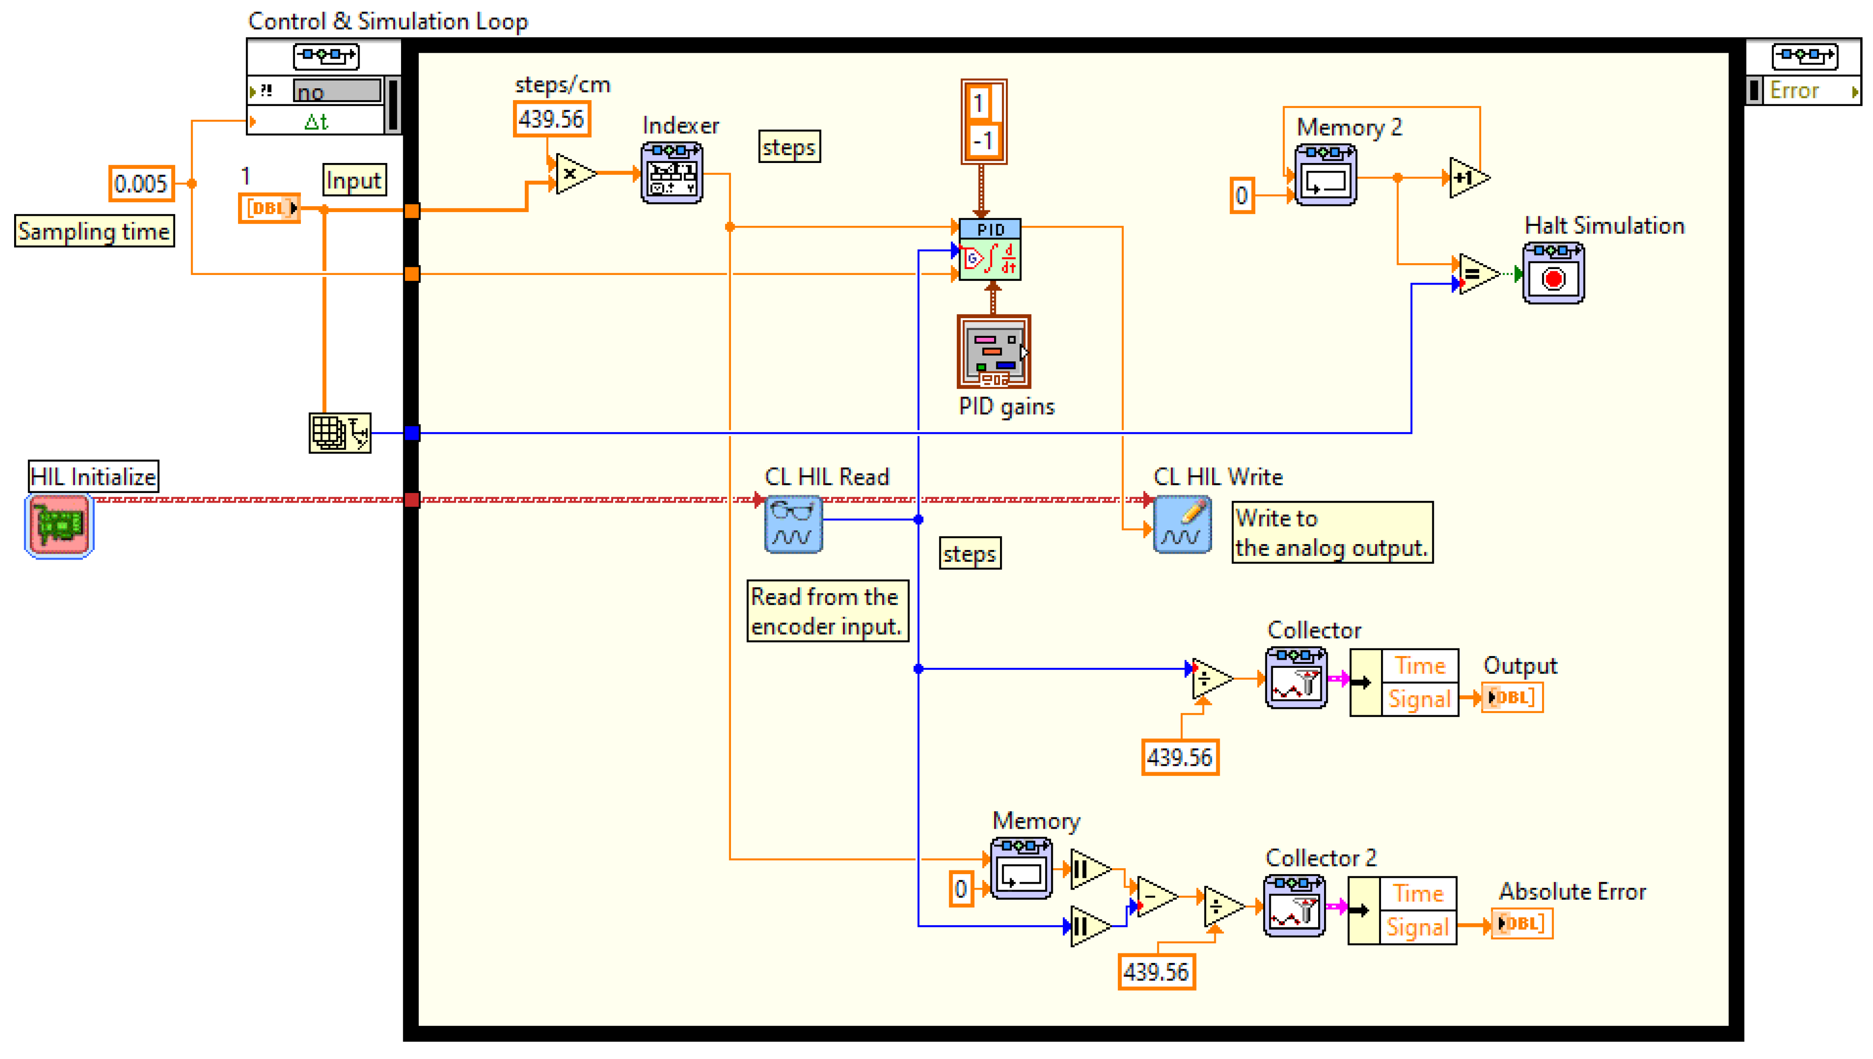Select the array size function icon
This screenshot has height=1059, width=1873.
pos(340,433)
